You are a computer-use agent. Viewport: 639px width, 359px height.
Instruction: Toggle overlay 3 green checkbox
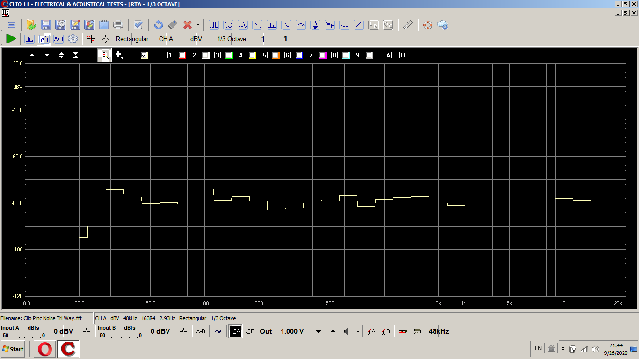click(x=229, y=56)
